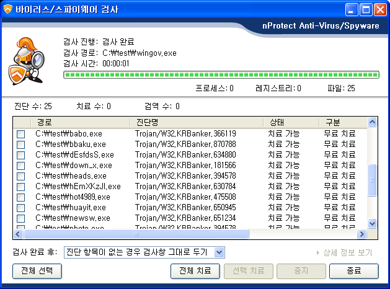
Task: Click the knight mascot with magnifying glass
Action: (27, 61)
